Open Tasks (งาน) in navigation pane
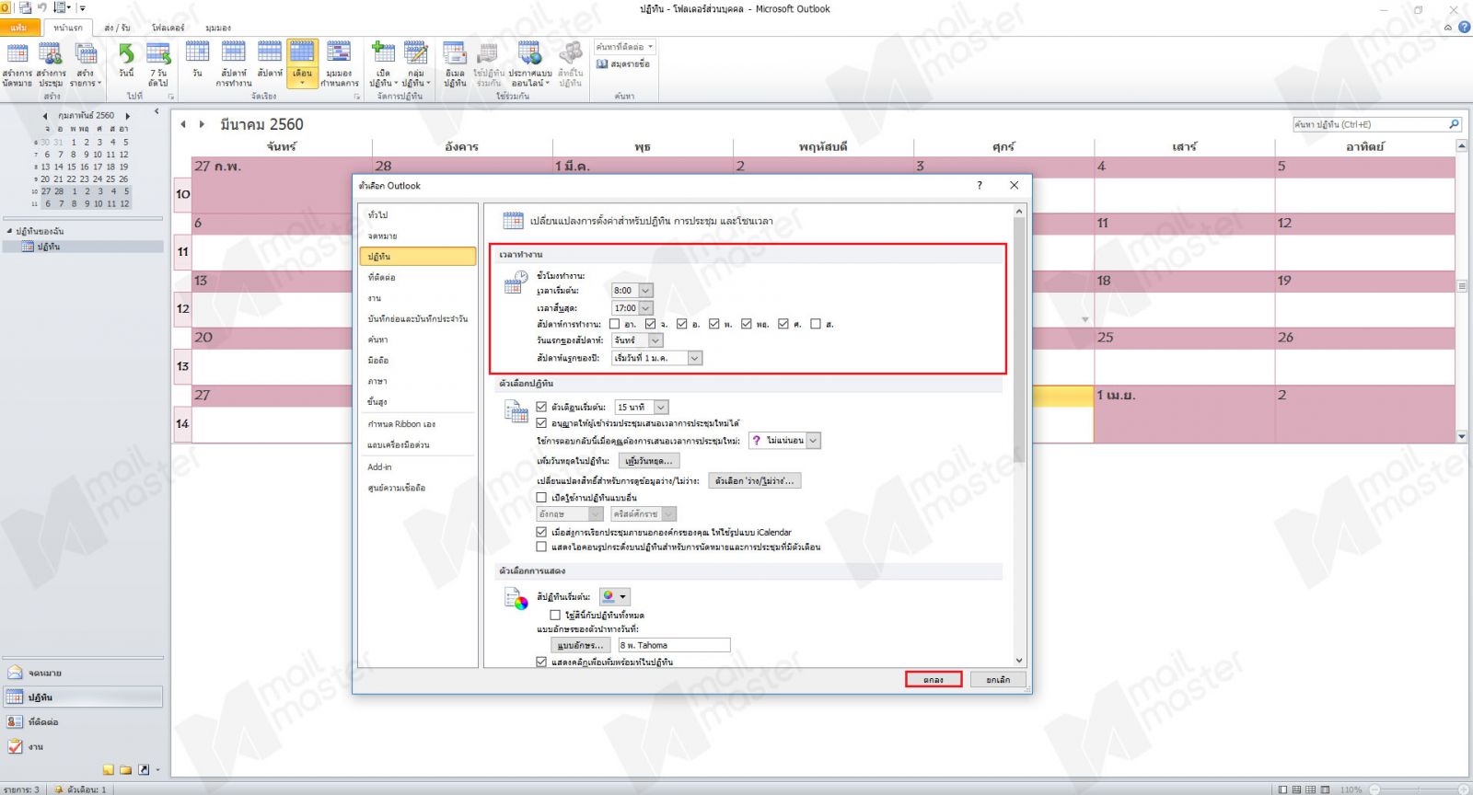The height and width of the screenshot is (795, 1473). (83, 746)
